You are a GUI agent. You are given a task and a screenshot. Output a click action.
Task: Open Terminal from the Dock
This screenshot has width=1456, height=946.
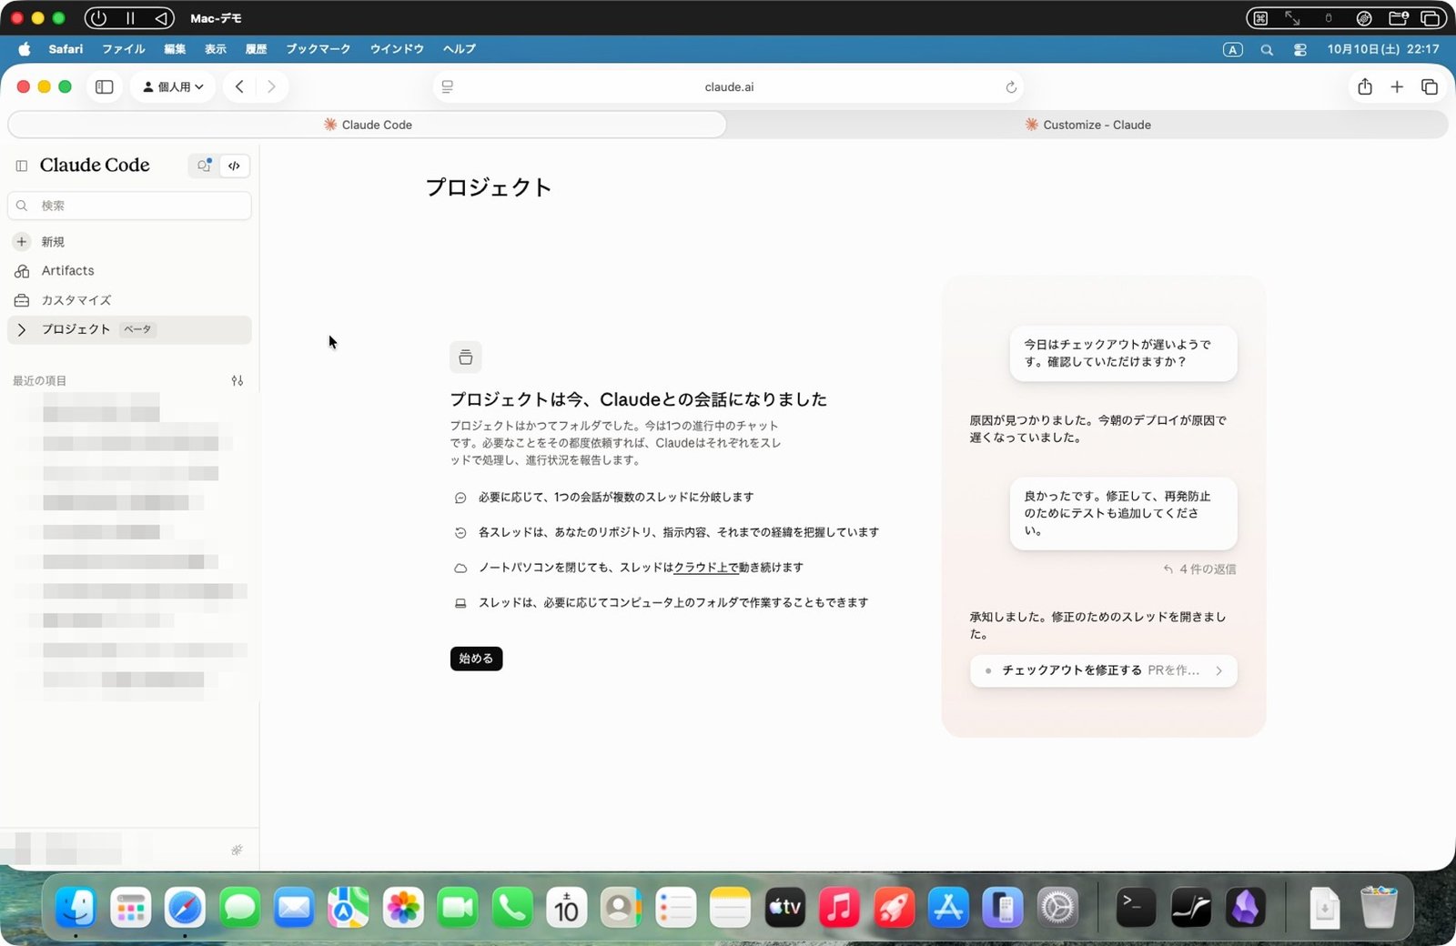point(1136,908)
